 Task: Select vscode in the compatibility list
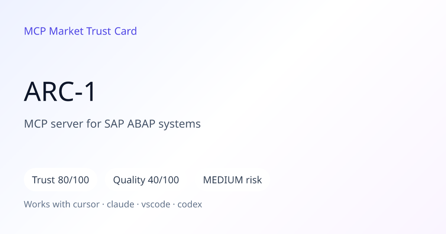pos(156,204)
